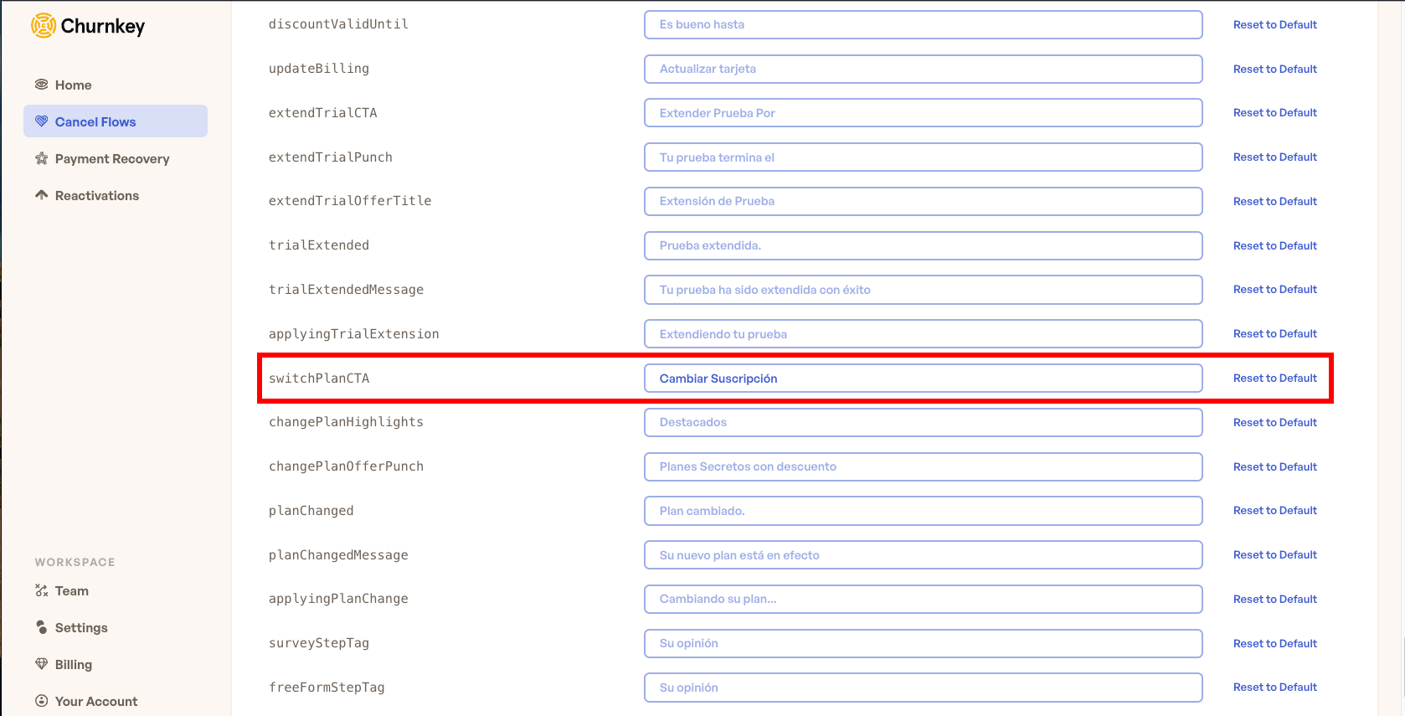Edit the switchPlanCTA text field

(923, 379)
